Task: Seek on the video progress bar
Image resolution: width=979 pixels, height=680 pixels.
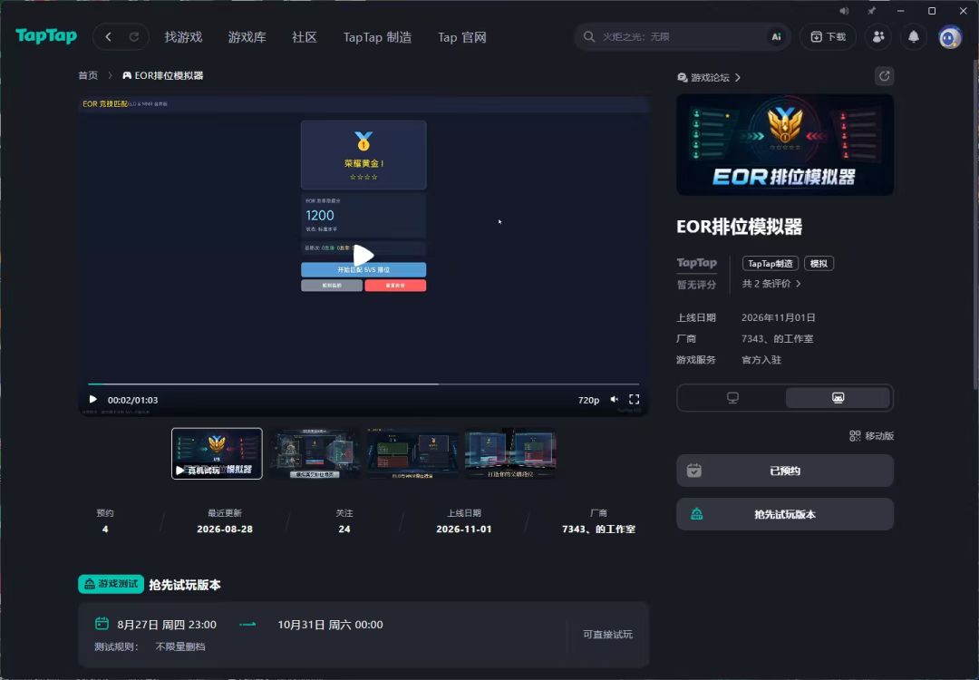Action: 363,384
